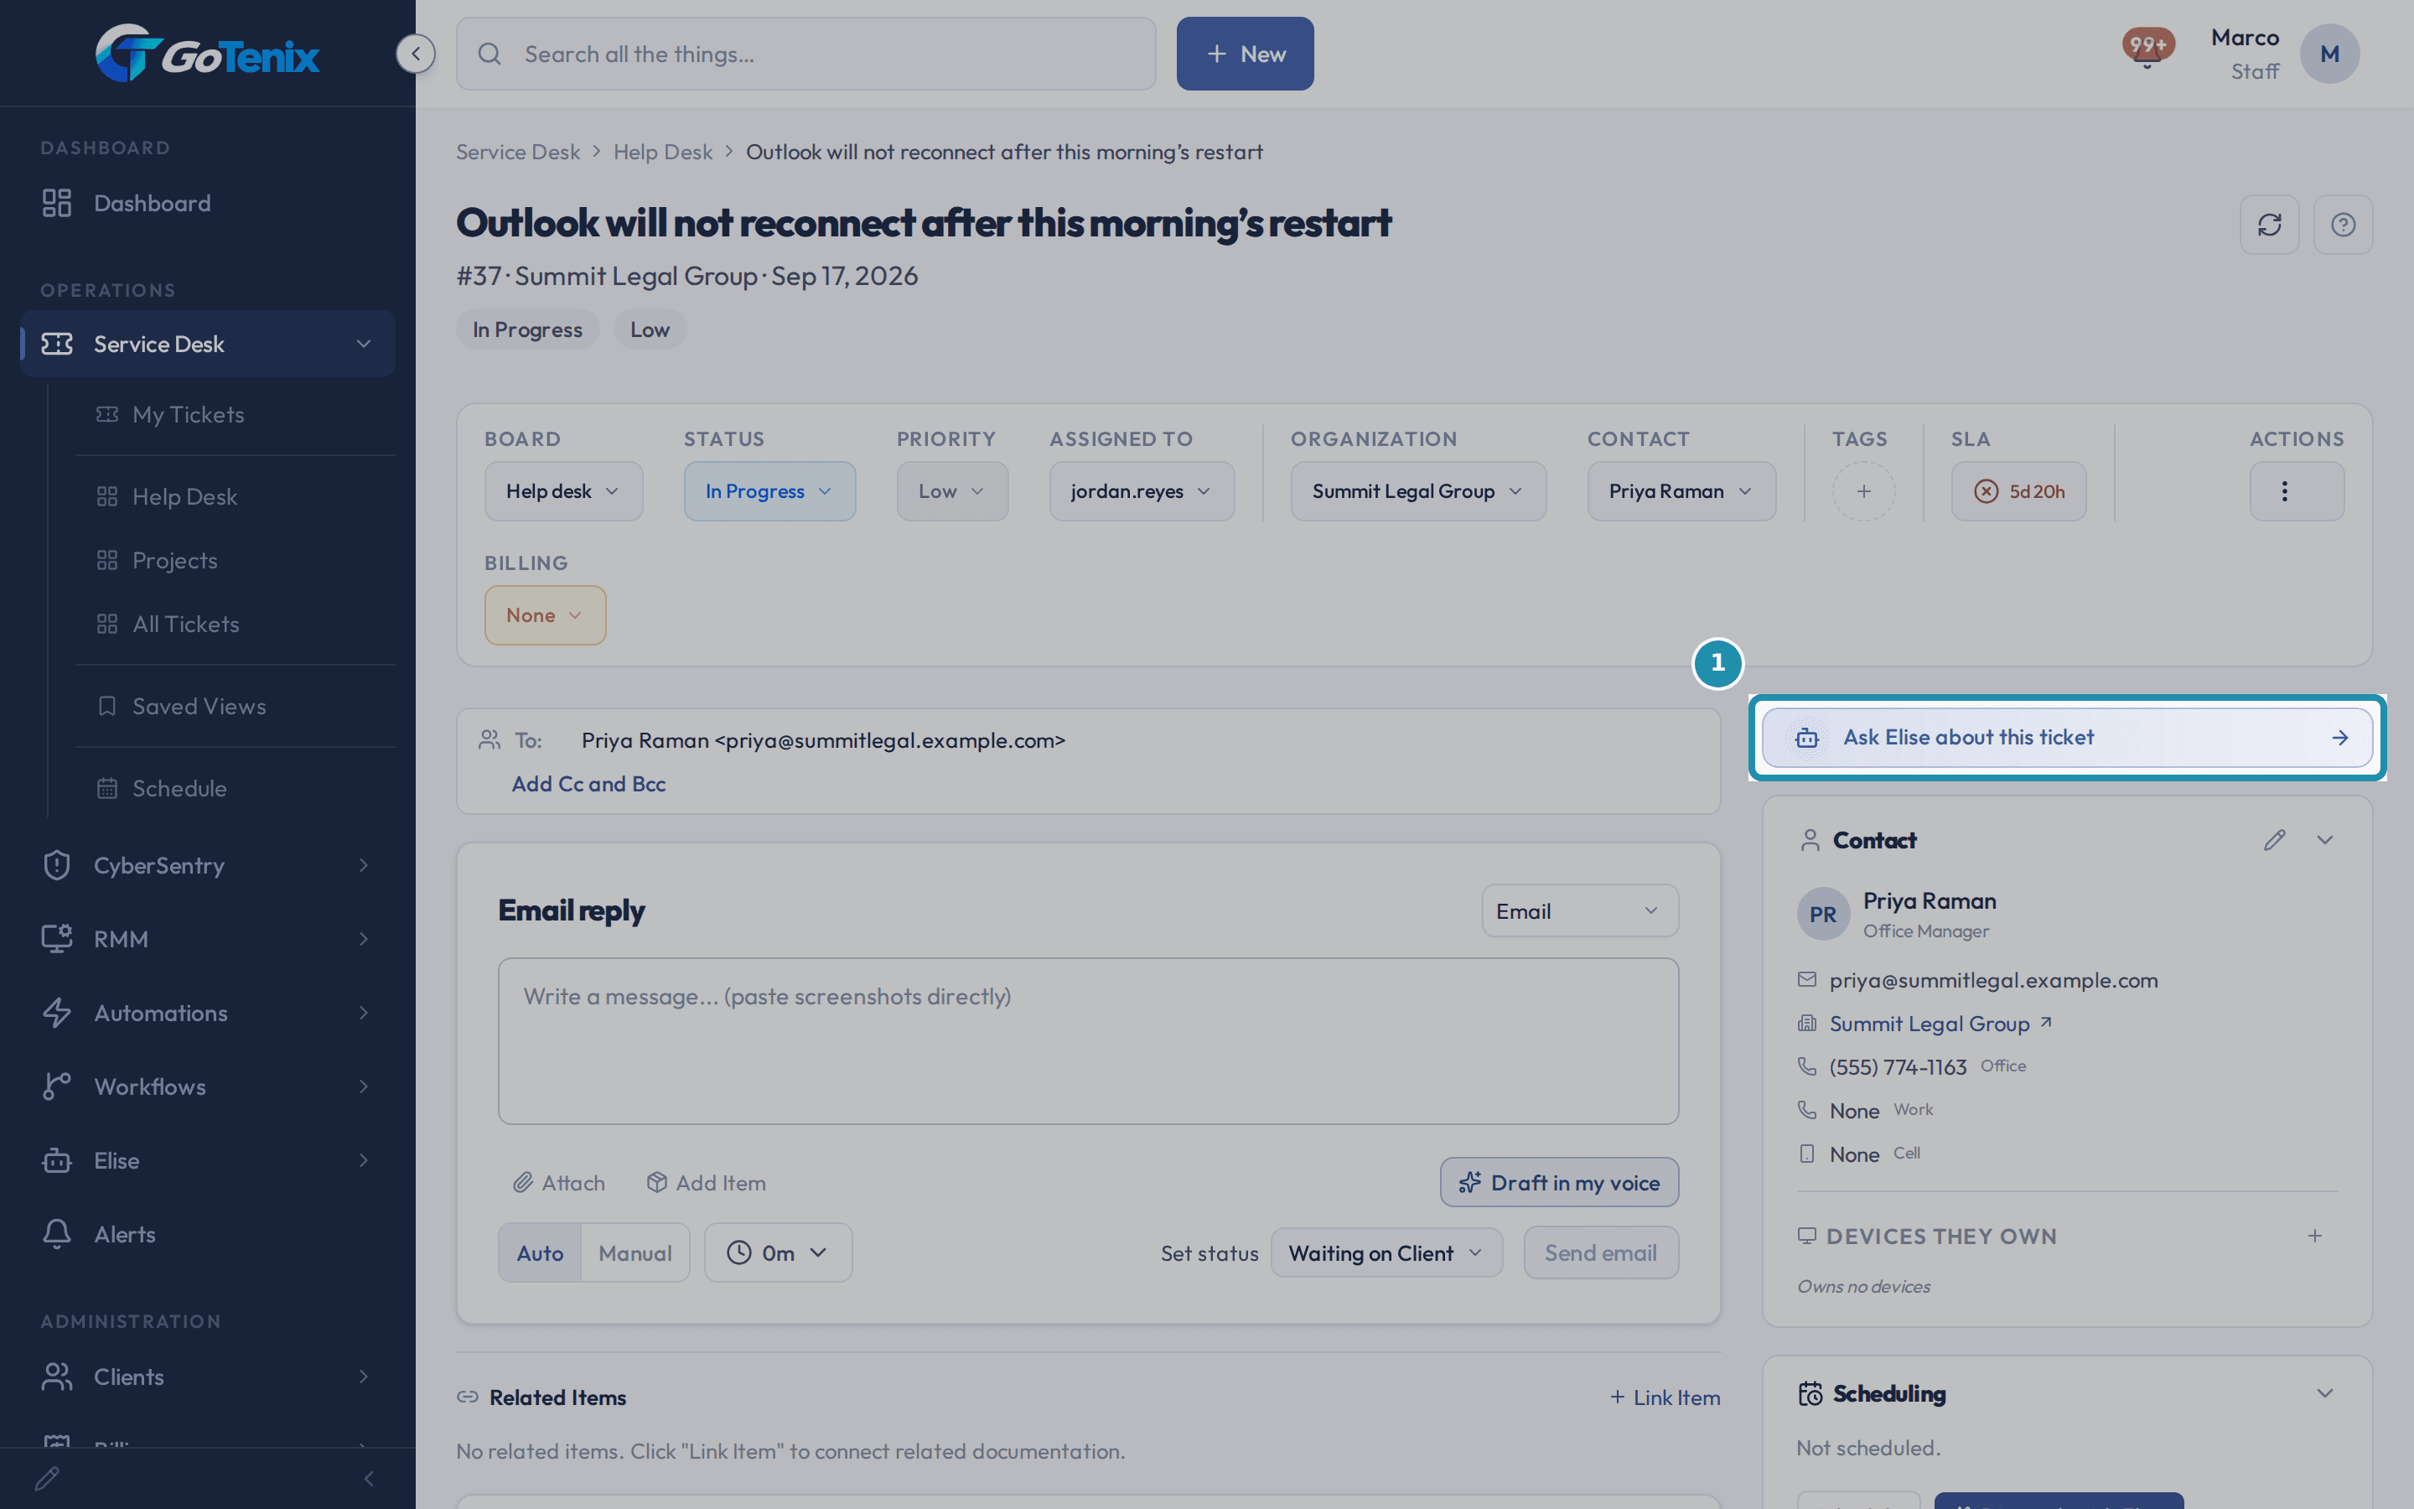
Task: Click the Write a message text area
Action: coord(1088,1041)
